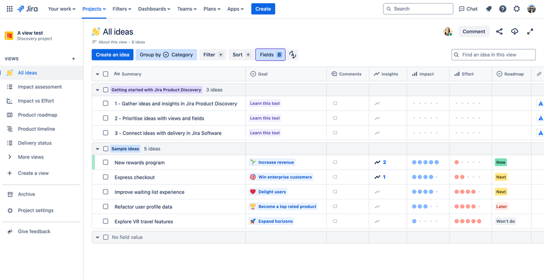The height and width of the screenshot is (279, 544).
Task: Open the app switcher grid icon
Action: tap(10, 9)
